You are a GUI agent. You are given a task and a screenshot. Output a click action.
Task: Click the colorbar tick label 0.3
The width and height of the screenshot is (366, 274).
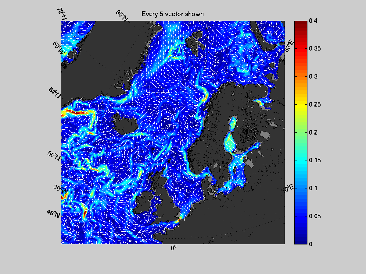click(313, 76)
